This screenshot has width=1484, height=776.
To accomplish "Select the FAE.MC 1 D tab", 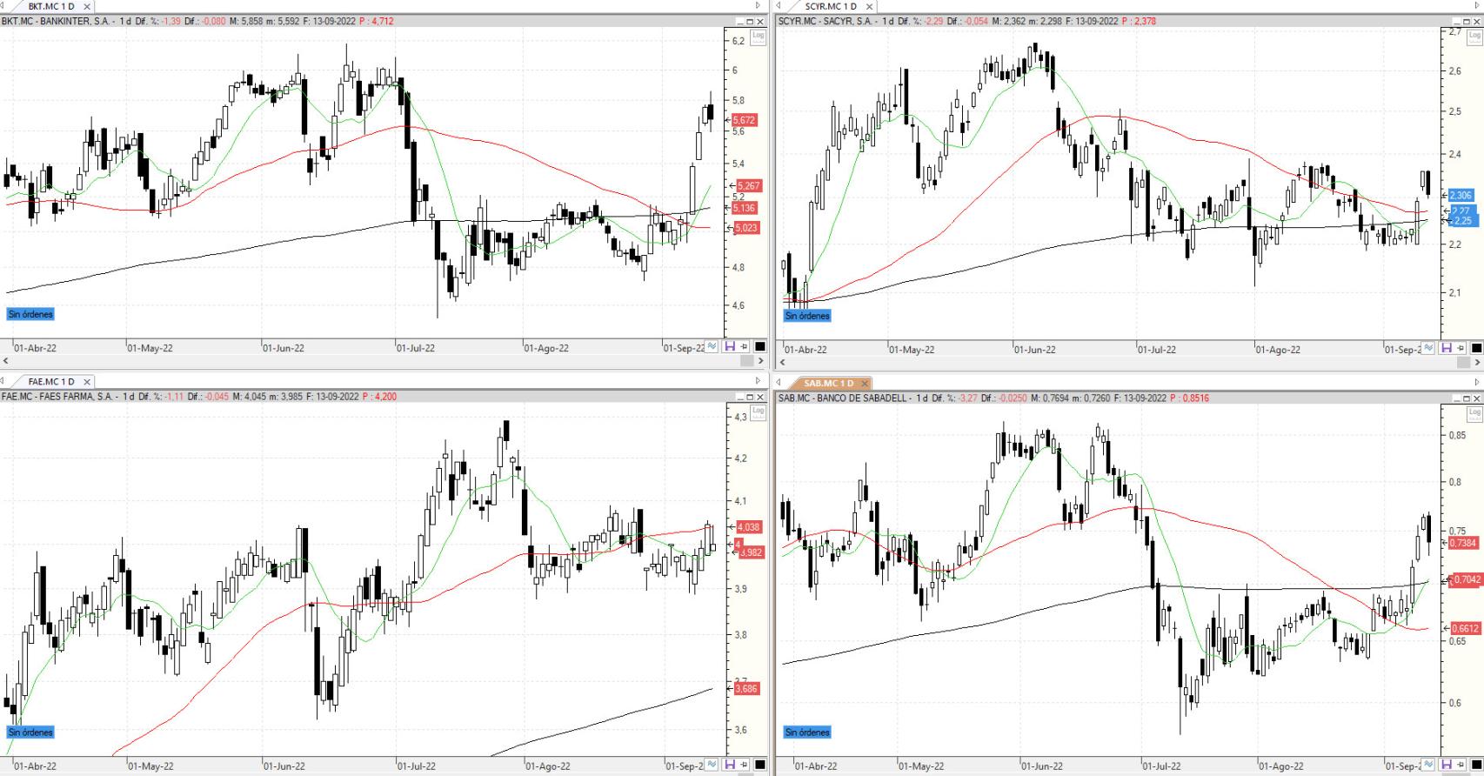I will coord(50,382).
